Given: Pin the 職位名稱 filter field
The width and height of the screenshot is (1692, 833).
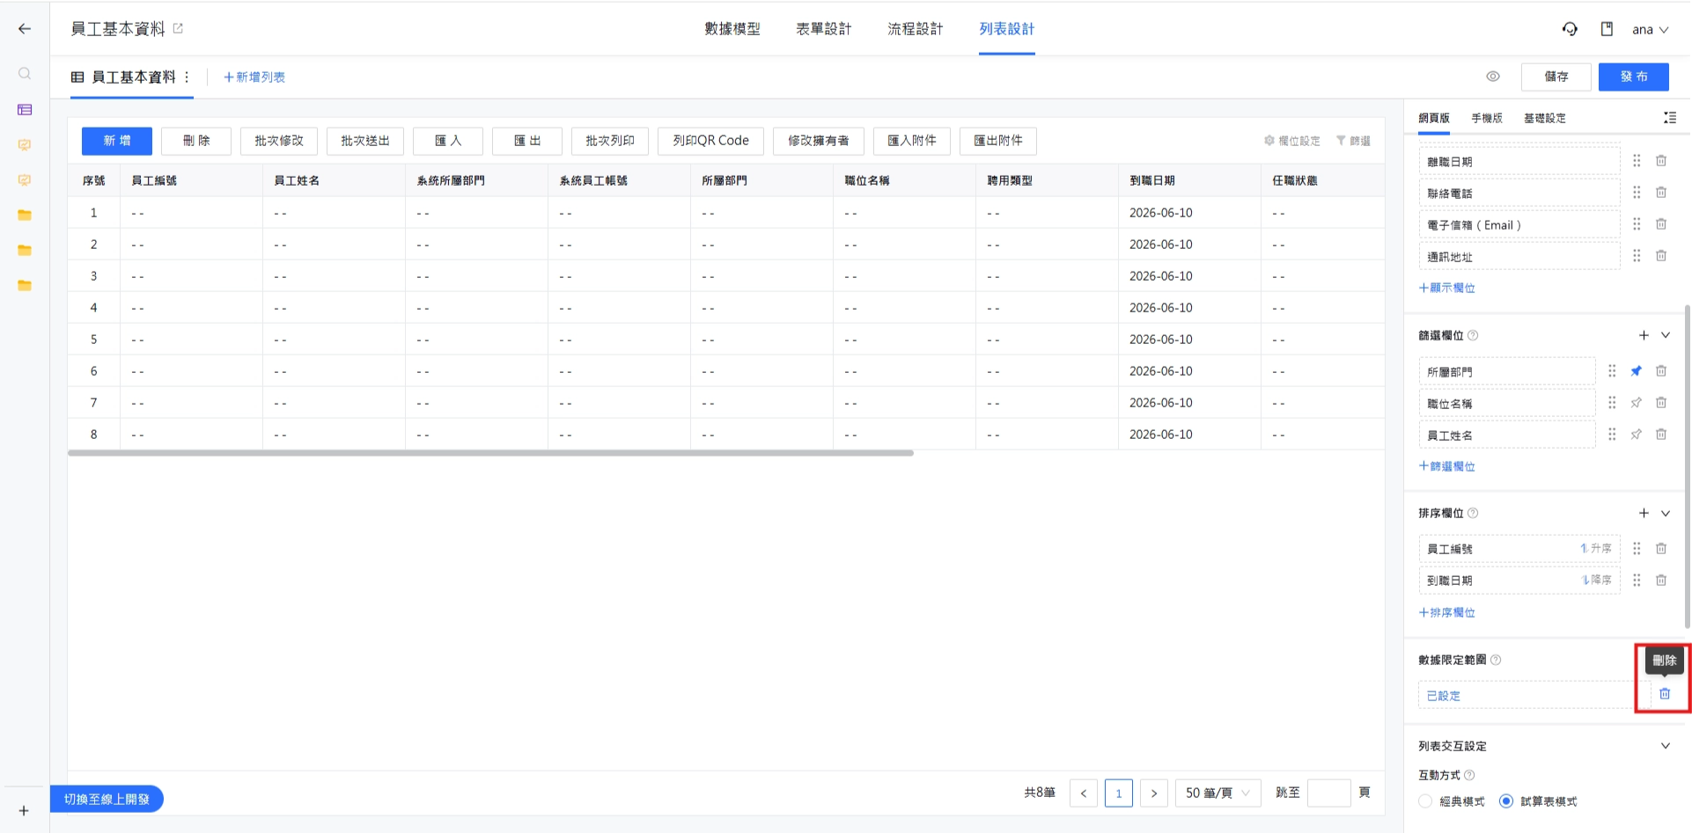Looking at the screenshot, I should click(1637, 403).
